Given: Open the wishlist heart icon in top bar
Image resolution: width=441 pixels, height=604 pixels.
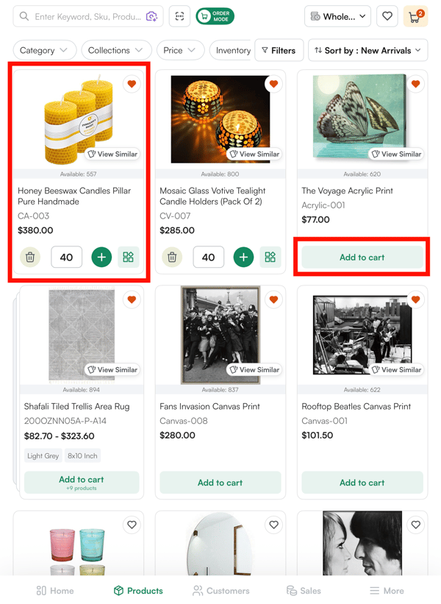Looking at the screenshot, I should [x=387, y=16].
